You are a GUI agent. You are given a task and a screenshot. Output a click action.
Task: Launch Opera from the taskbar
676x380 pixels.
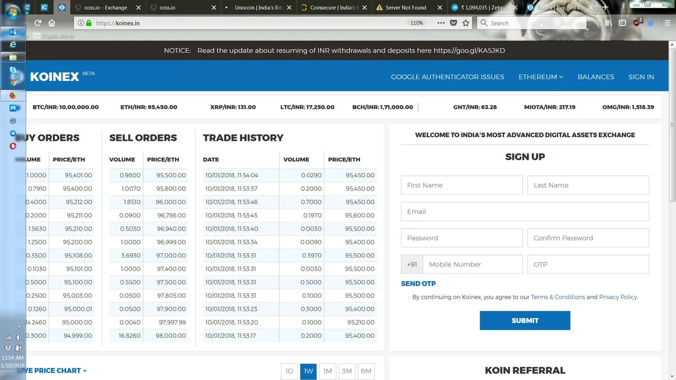pyautogui.click(x=13, y=146)
